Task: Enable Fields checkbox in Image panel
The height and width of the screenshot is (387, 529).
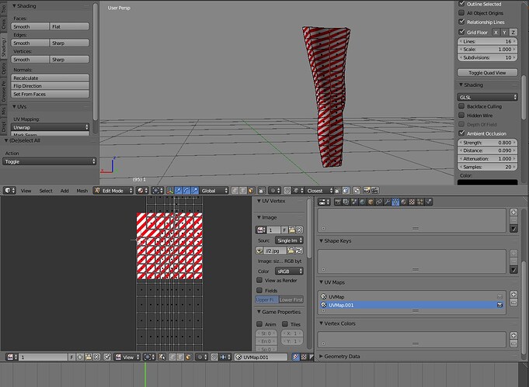Action: point(259,290)
